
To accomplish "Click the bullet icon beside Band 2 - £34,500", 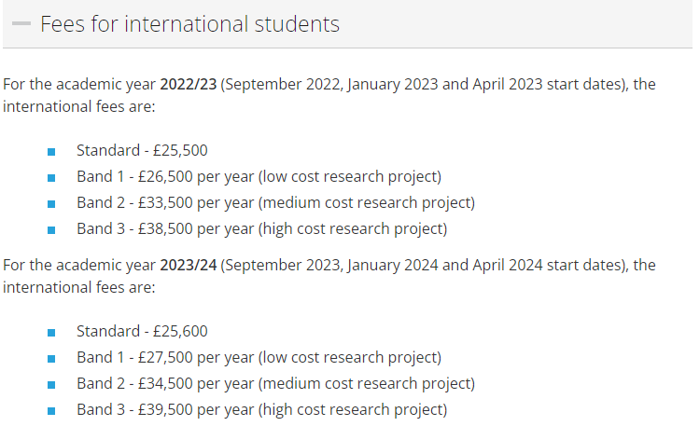I will pyautogui.click(x=51, y=385).
